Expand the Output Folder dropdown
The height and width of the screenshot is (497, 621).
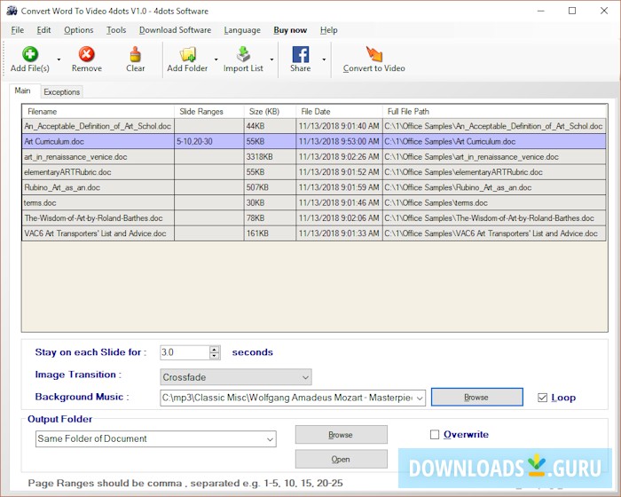click(270, 438)
